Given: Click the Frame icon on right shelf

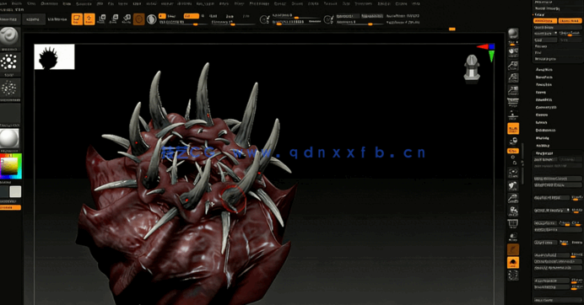Looking at the screenshot, I should (513, 174).
